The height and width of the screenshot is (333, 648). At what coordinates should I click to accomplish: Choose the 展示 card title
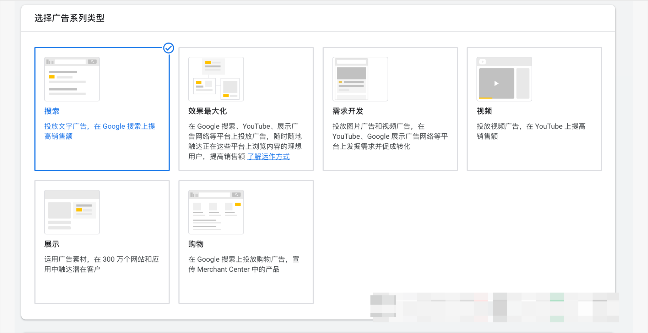point(52,244)
